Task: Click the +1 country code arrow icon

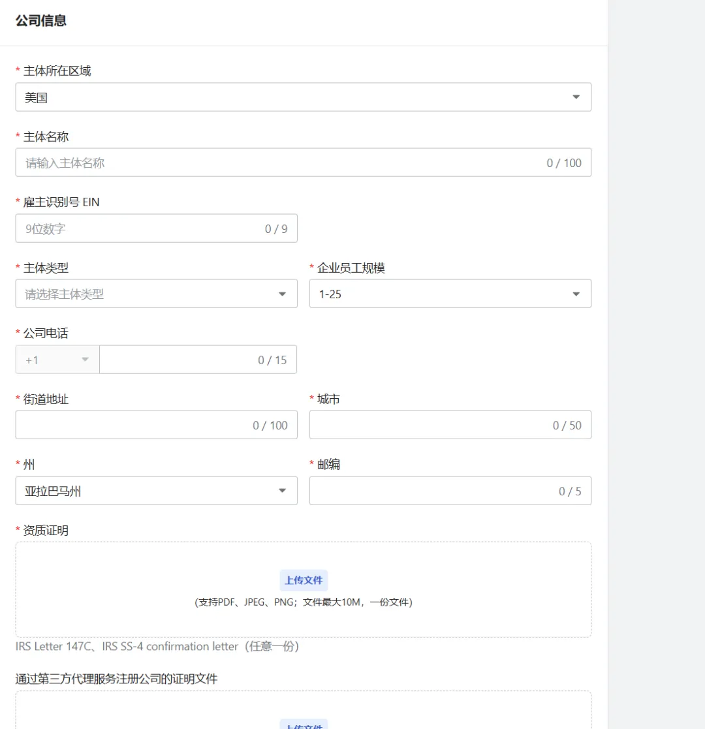Action: [85, 360]
